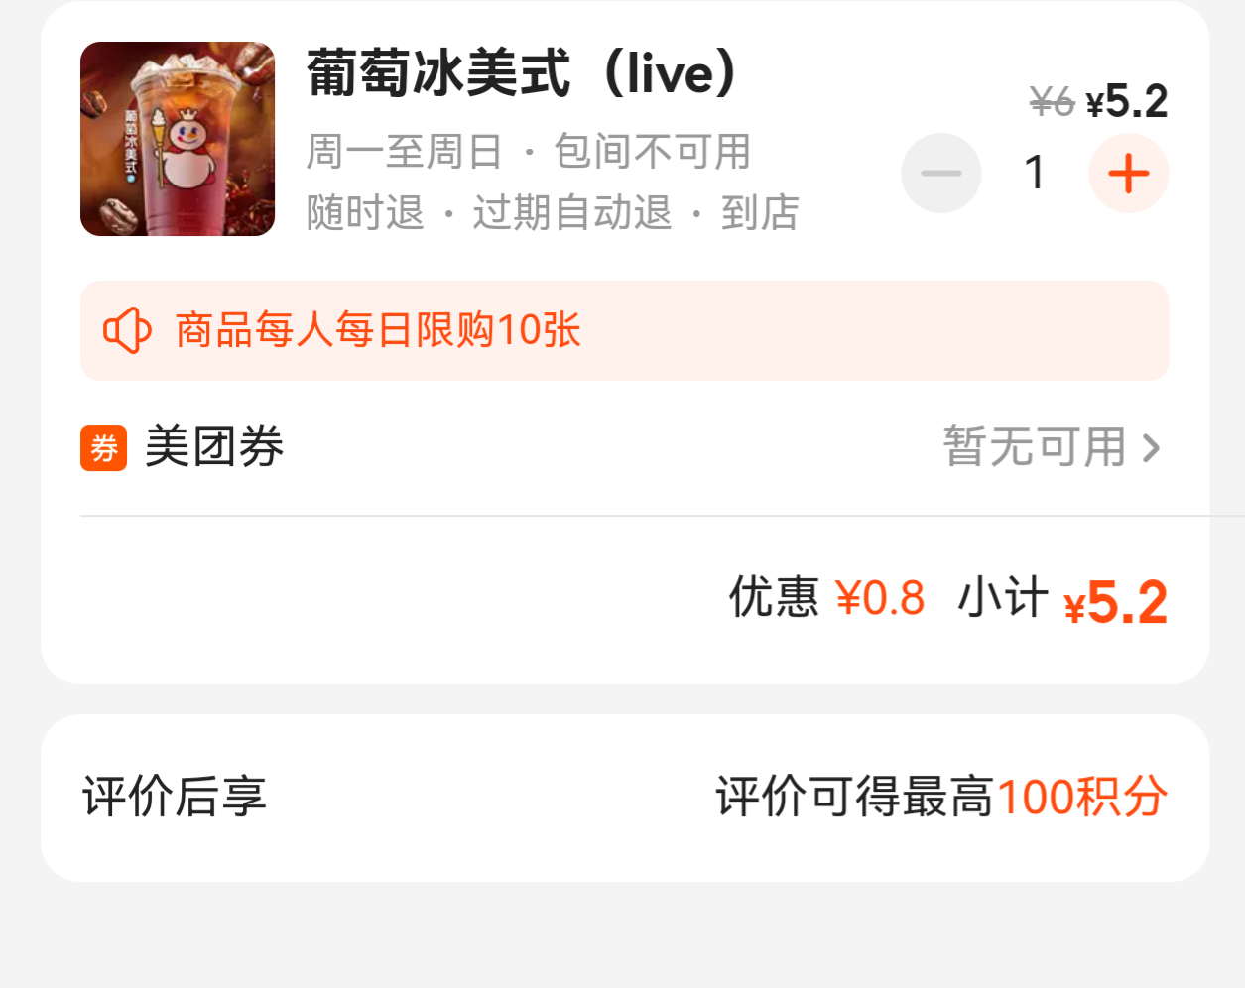
Task: Decrease quantity with the minus button
Action: point(941,174)
